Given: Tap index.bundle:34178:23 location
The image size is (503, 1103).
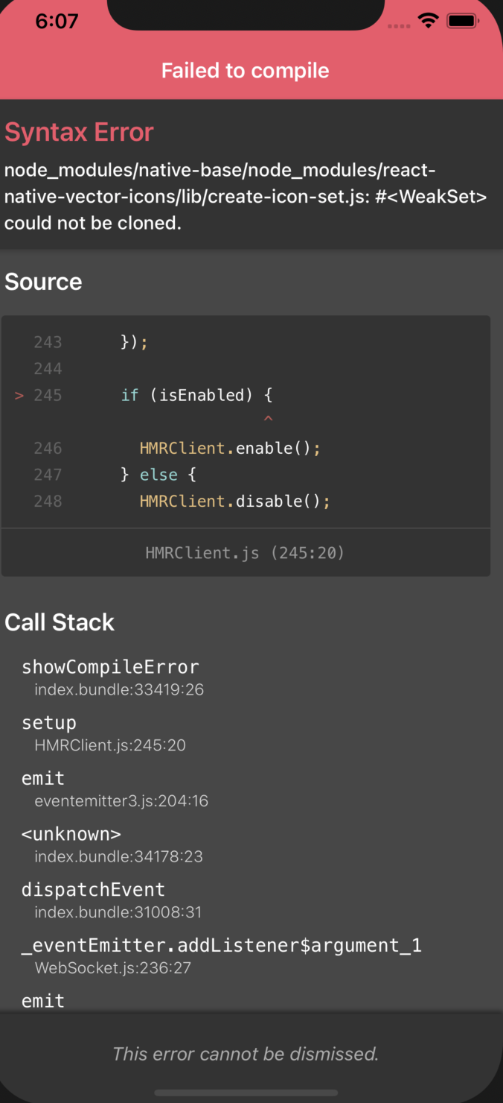Looking at the screenshot, I should pyautogui.click(x=119, y=856).
